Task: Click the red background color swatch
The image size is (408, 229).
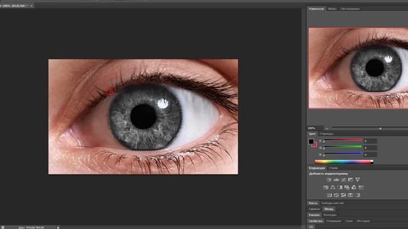Action: click(314, 145)
